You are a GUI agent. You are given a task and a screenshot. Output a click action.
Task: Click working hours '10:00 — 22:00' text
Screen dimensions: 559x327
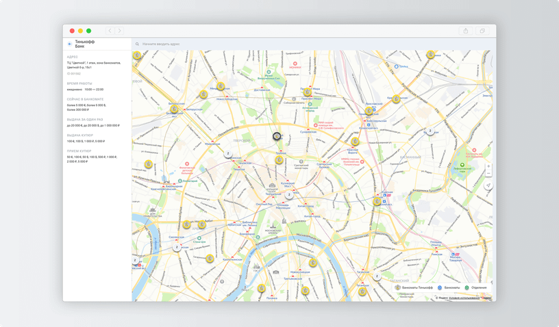94,90
